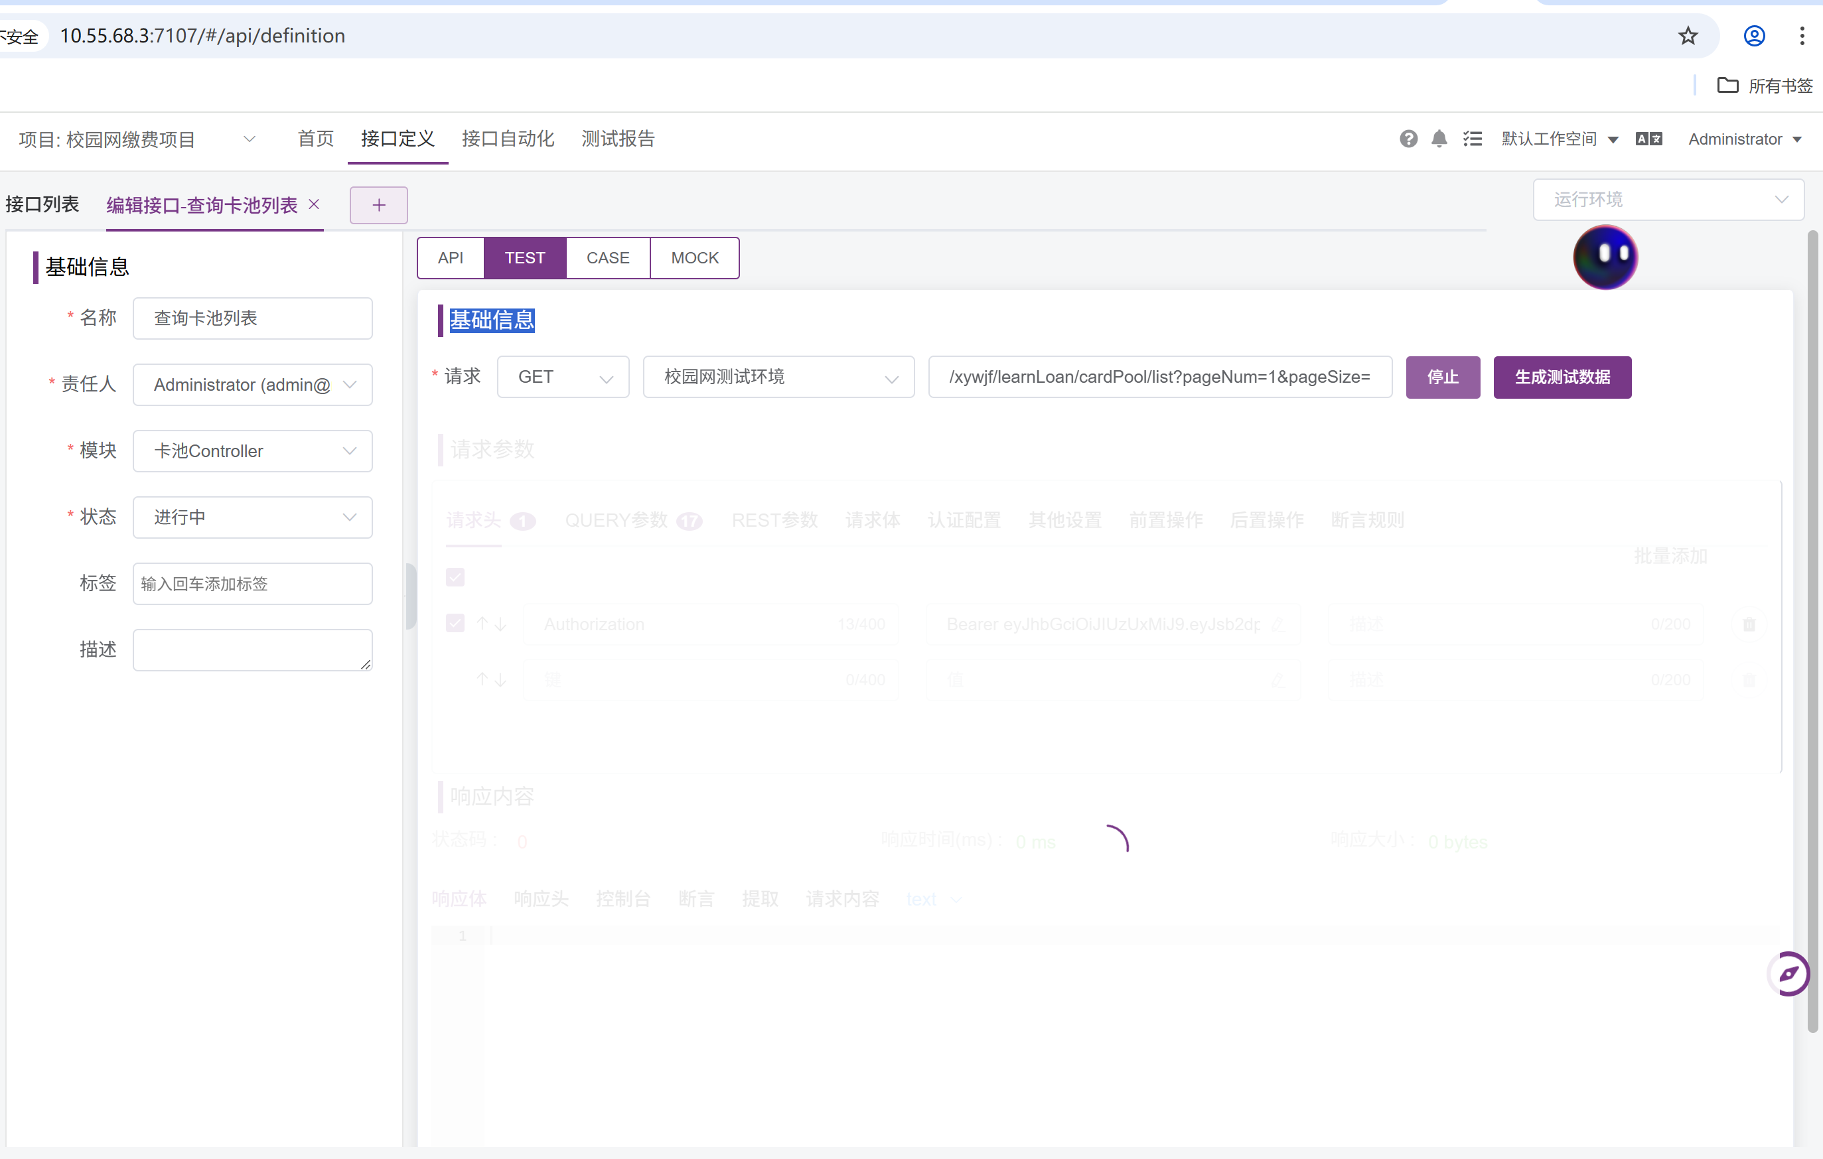Open the 响应头 response tab

[x=541, y=900]
